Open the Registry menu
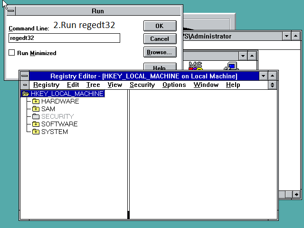 coord(47,85)
